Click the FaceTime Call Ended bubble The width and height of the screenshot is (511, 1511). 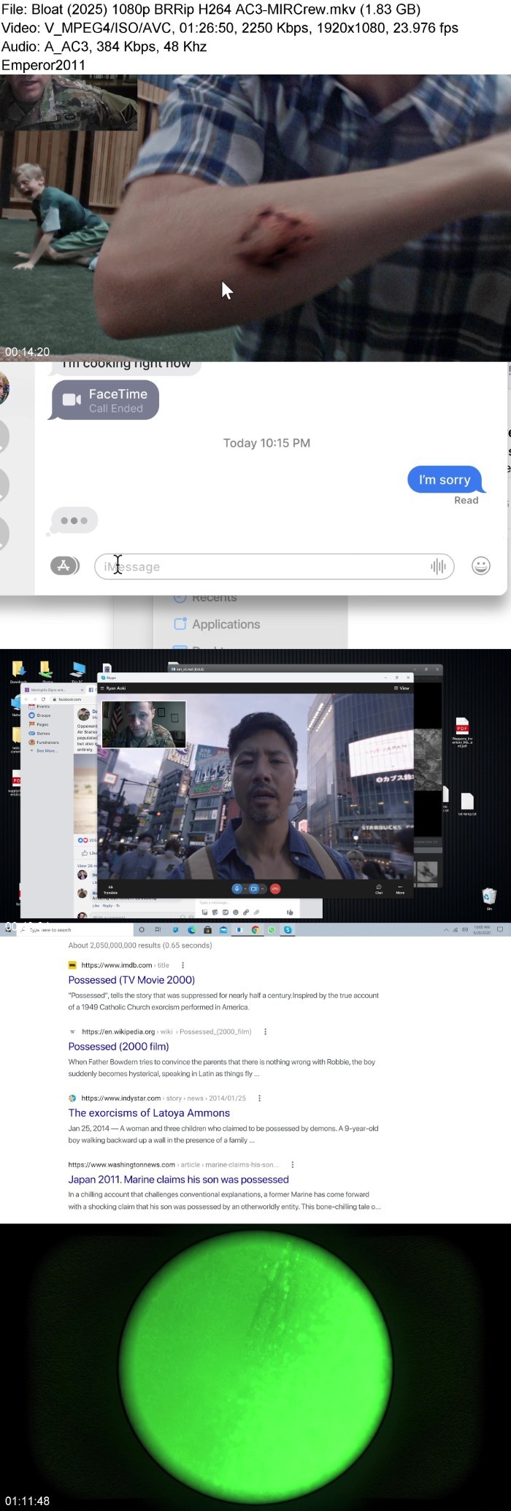104,400
